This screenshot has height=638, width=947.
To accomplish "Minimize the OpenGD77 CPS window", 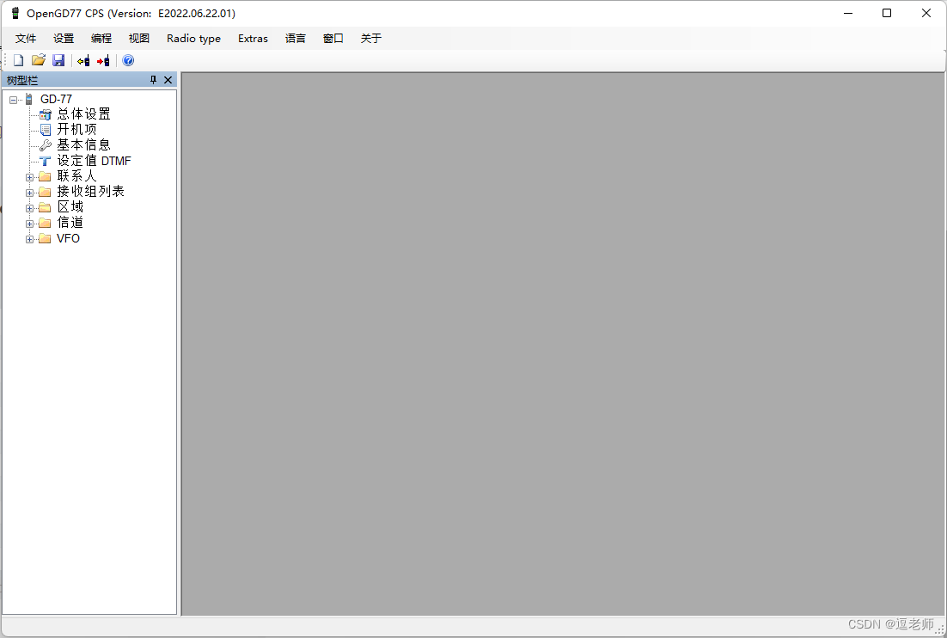I will pyautogui.click(x=848, y=13).
